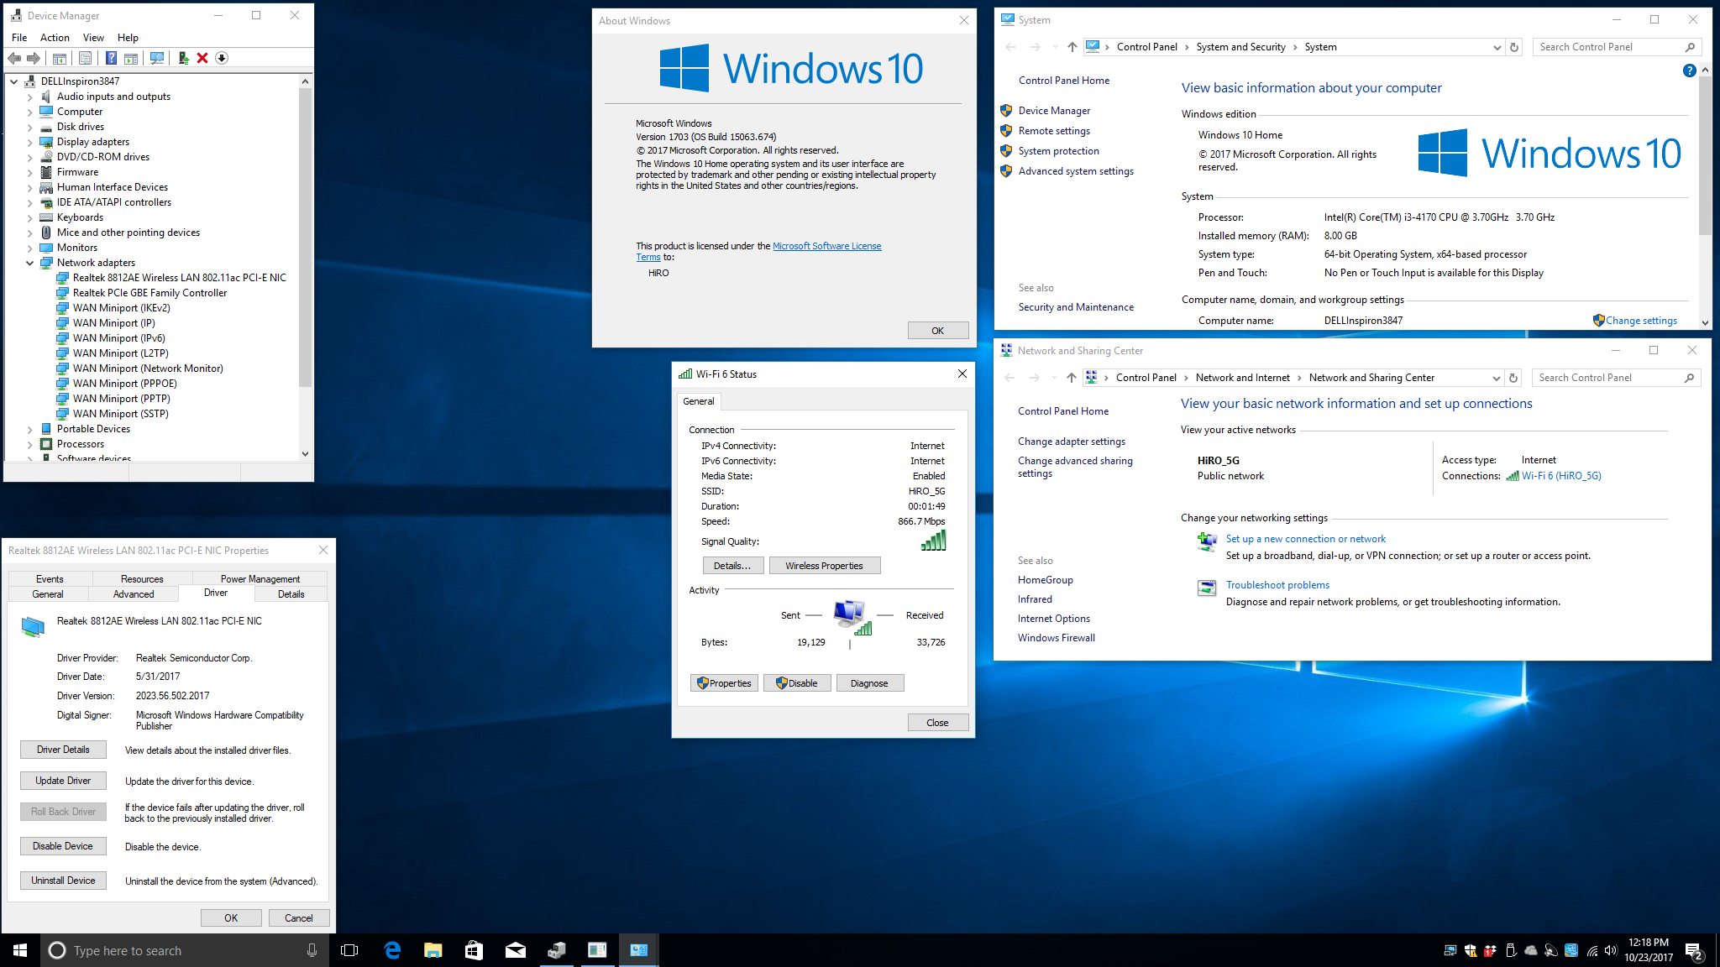Open File Explorer from the taskbar
The image size is (1720, 967).
coord(433,950)
